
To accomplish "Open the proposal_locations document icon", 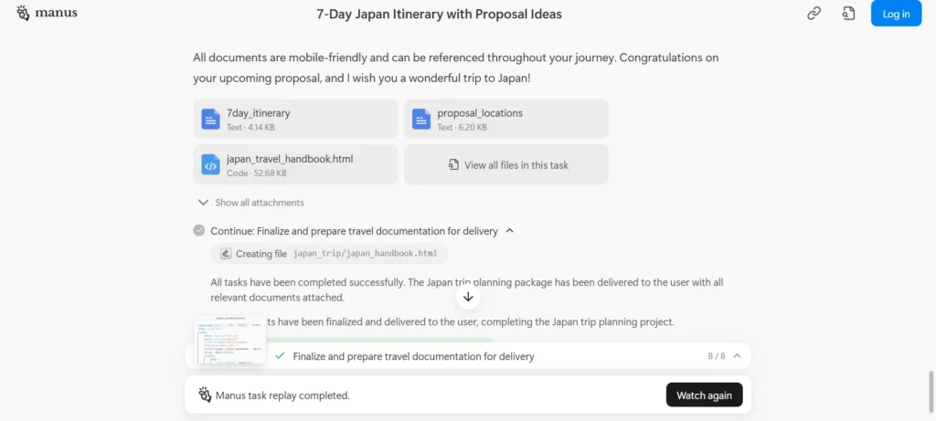I will click(x=420, y=120).
